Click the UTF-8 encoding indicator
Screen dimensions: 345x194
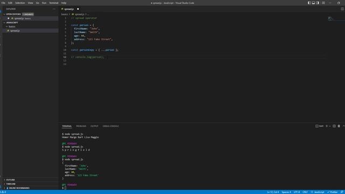pos(296,192)
